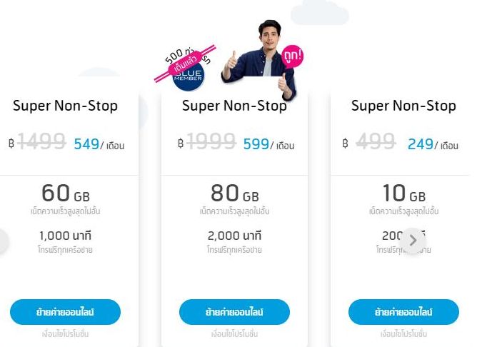This screenshot has width=497, height=347.
Task: Click the 1,000 นาที call minutes text
Action: point(65,236)
